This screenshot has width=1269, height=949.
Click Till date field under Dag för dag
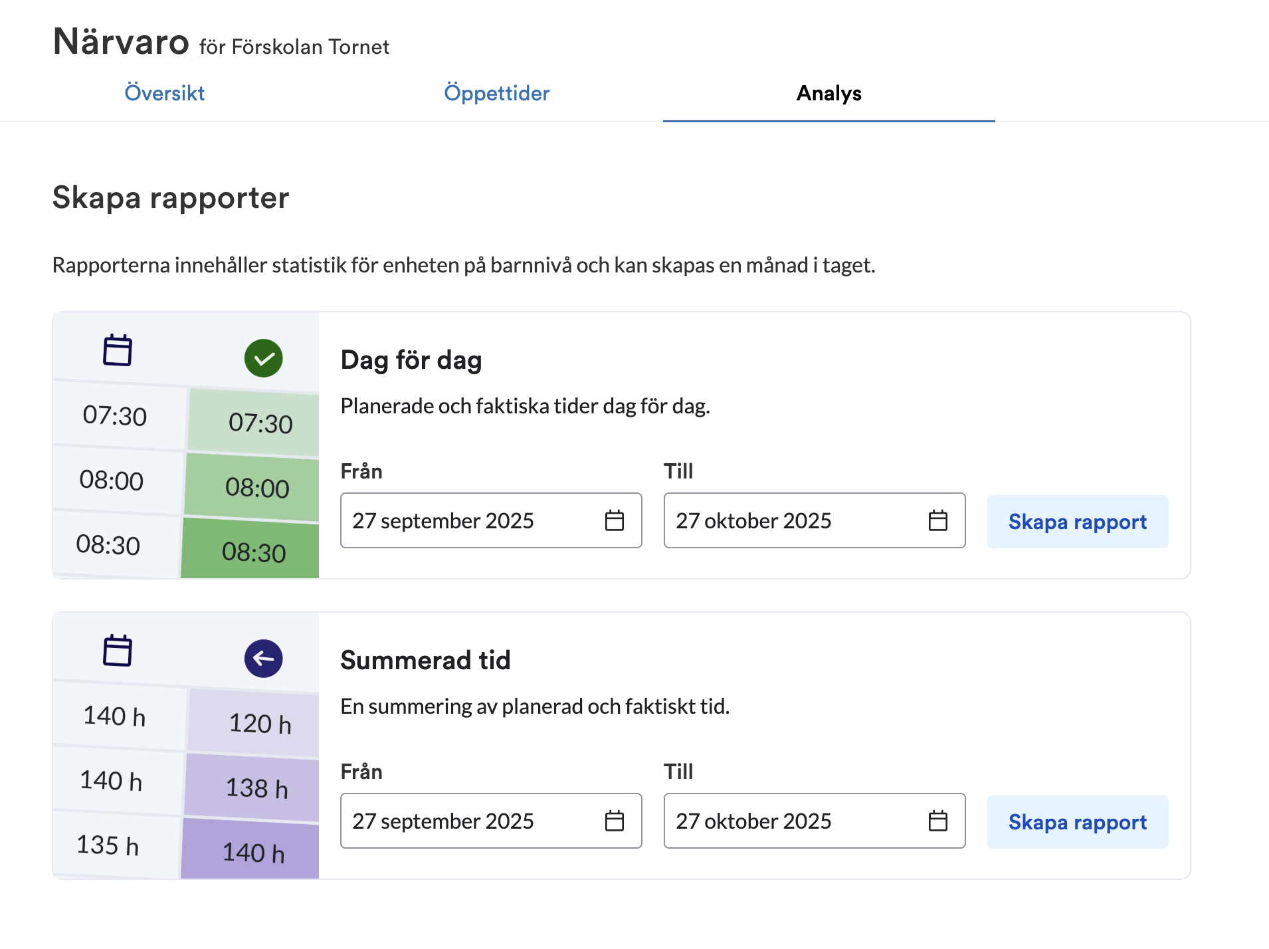pyautogui.click(x=791, y=520)
